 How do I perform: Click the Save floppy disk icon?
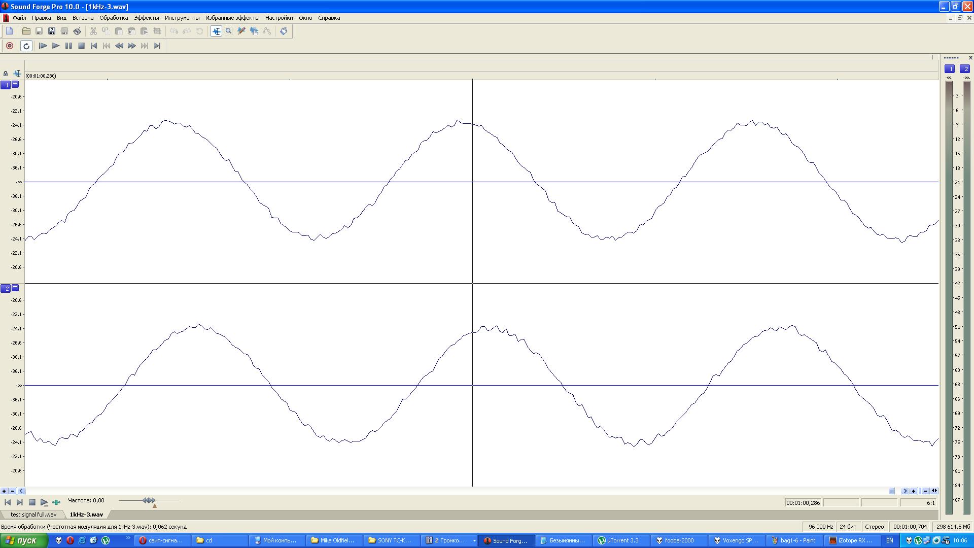(x=39, y=31)
